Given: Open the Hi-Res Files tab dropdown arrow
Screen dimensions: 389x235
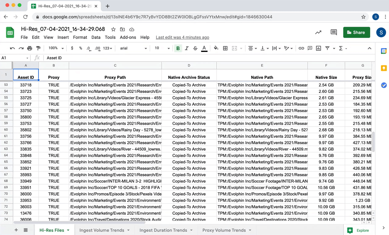Looking at the screenshot, I should point(68,230).
